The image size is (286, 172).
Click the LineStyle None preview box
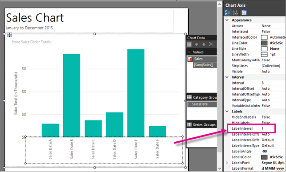[264, 49]
